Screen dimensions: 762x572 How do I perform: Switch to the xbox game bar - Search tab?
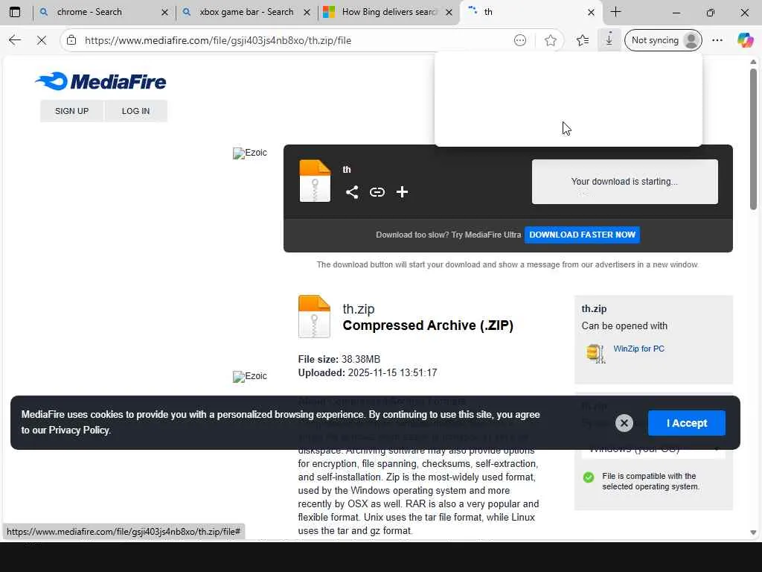[x=246, y=12]
